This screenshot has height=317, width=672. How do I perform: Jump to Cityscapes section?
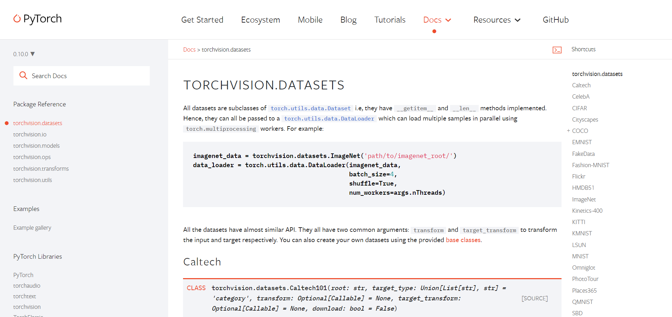pyautogui.click(x=585, y=119)
